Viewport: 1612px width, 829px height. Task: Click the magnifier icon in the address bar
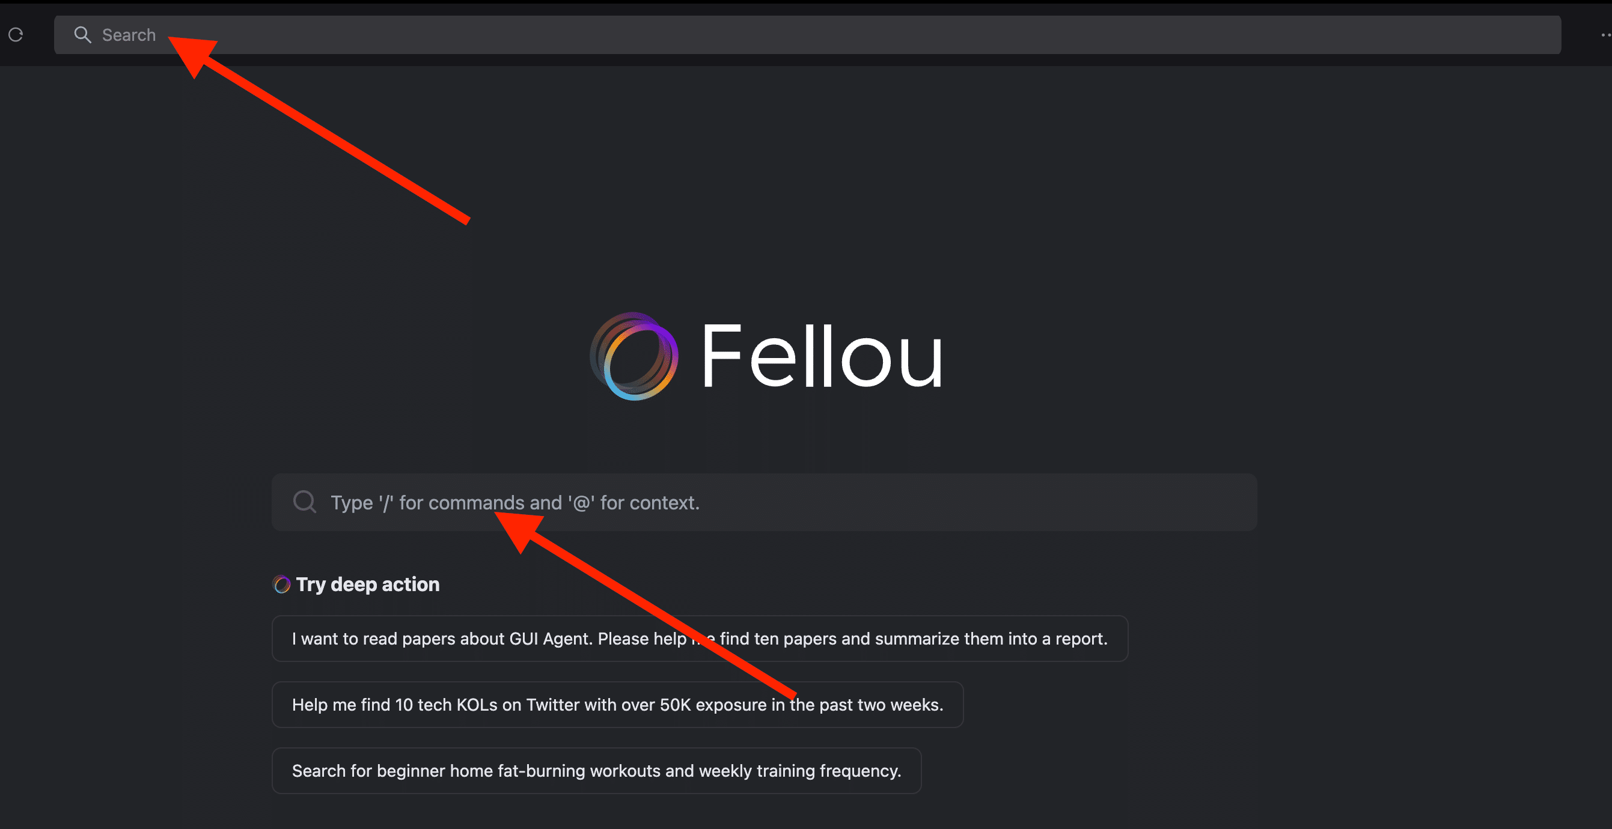click(x=82, y=35)
